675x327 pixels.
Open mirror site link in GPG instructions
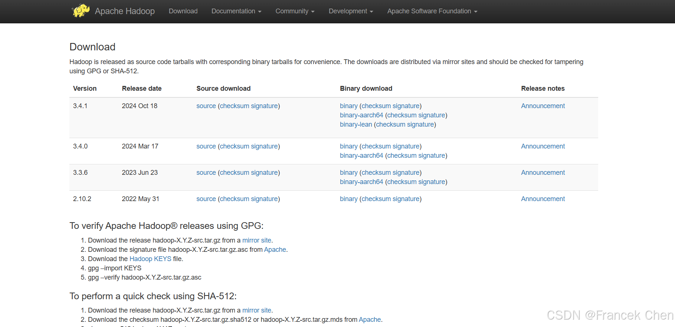point(256,240)
